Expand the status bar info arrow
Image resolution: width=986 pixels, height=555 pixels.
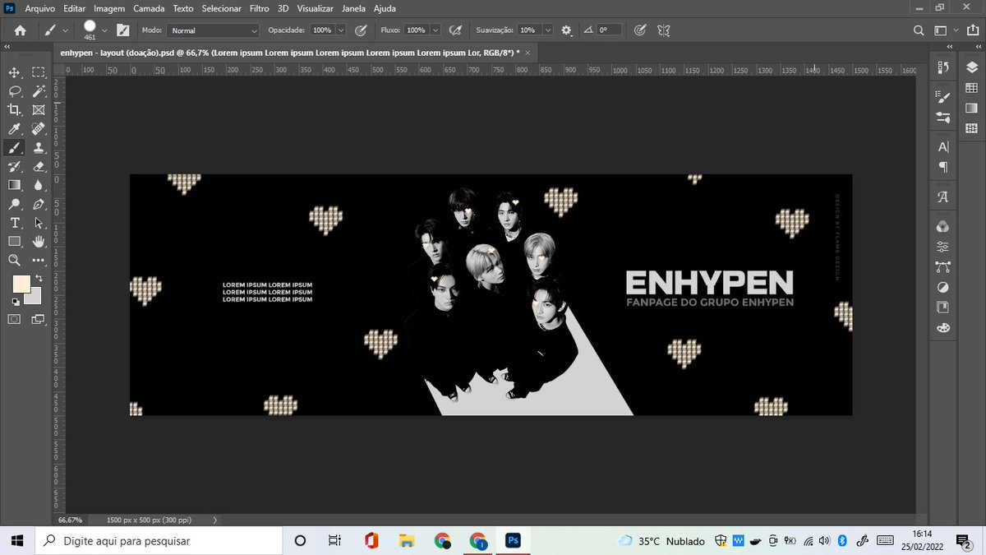[x=214, y=520]
